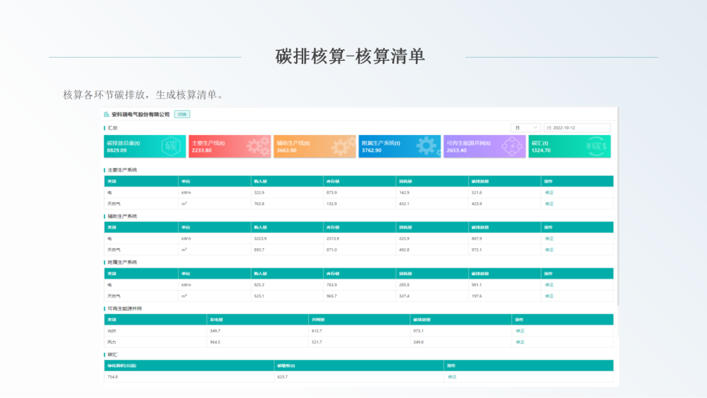
Task: Click the 风力 row label
Action: point(112,342)
